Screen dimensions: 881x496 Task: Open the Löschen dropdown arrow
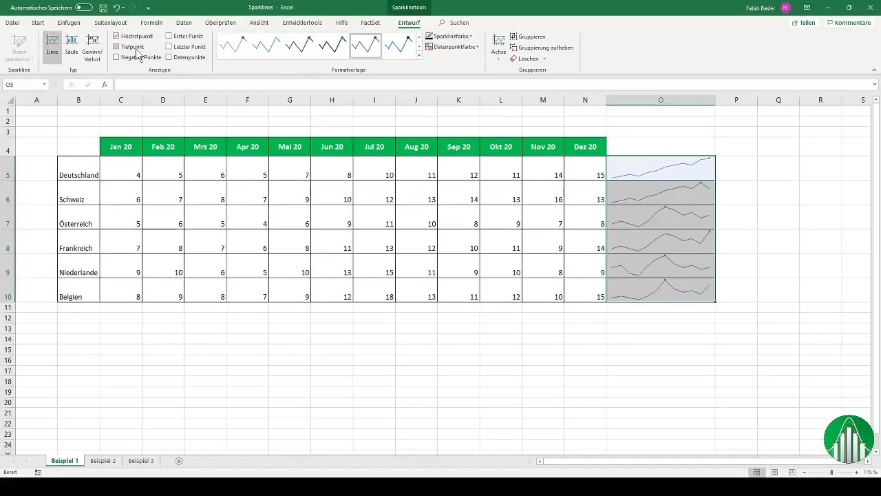coord(544,59)
